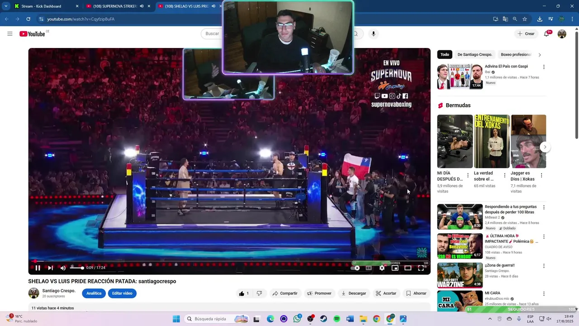Launch Word from the taskbar

point(350,319)
